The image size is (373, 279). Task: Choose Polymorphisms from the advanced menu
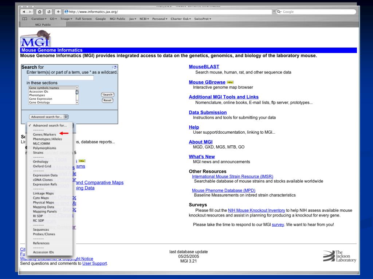pyautogui.click(x=44, y=148)
